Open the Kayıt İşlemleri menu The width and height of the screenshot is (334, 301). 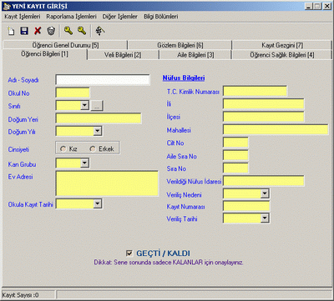pos(23,17)
